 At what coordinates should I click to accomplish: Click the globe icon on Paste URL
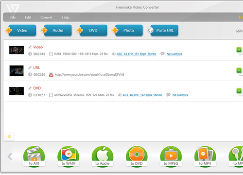[151, 30]
